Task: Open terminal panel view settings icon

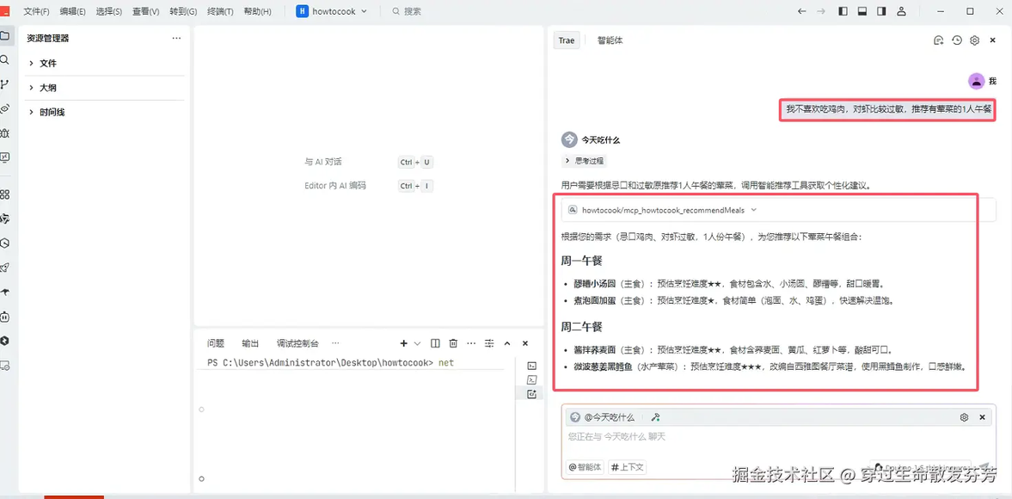Action: click(489, 343)
